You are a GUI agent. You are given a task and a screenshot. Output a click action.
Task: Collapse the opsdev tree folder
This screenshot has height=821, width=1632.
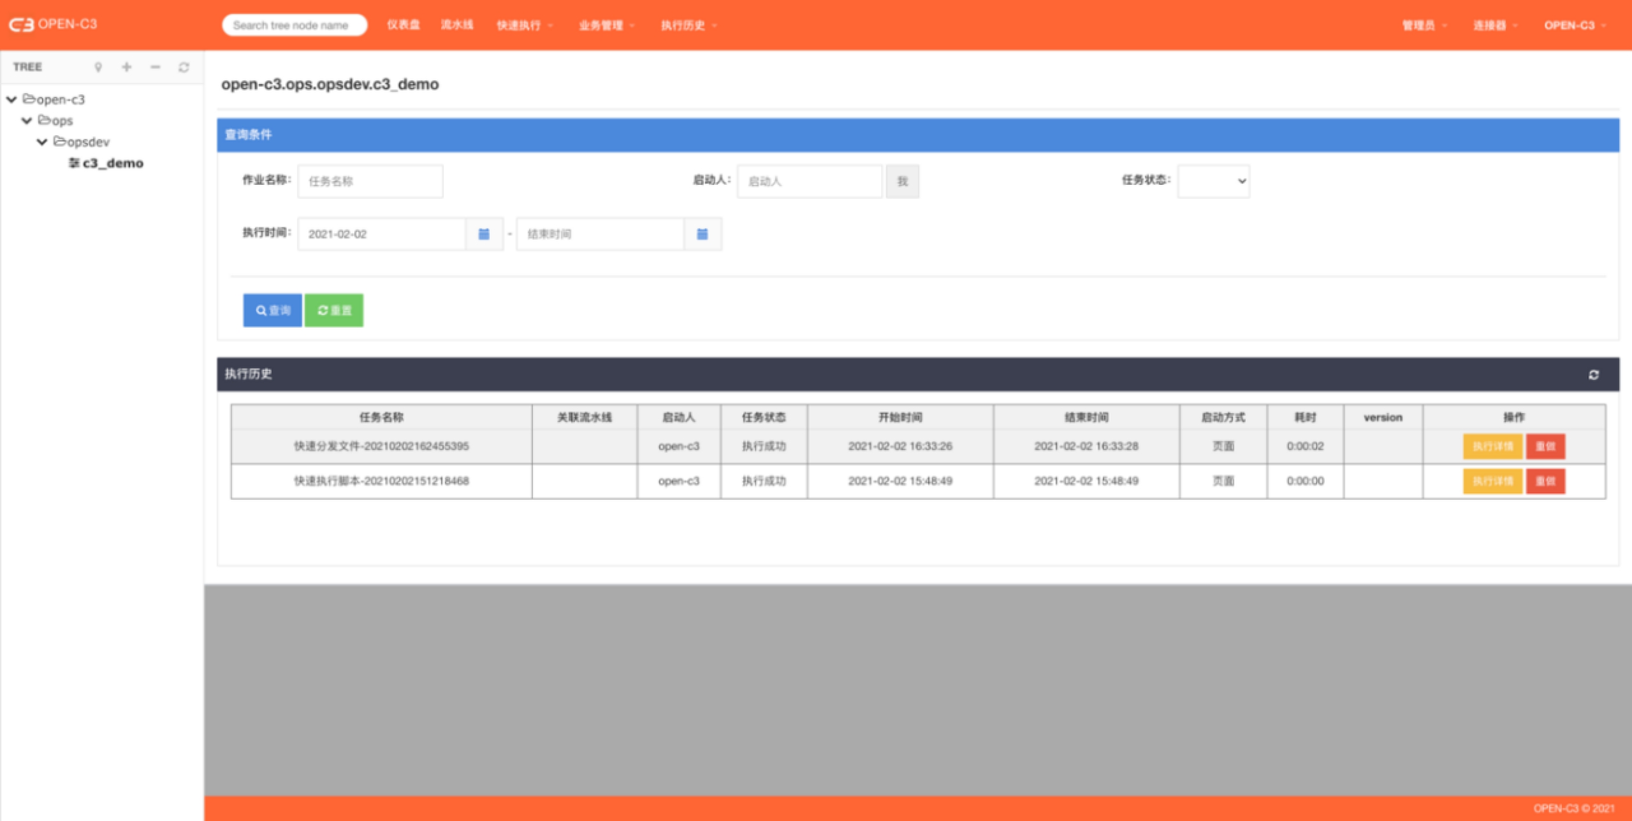(x=42, y=142)
